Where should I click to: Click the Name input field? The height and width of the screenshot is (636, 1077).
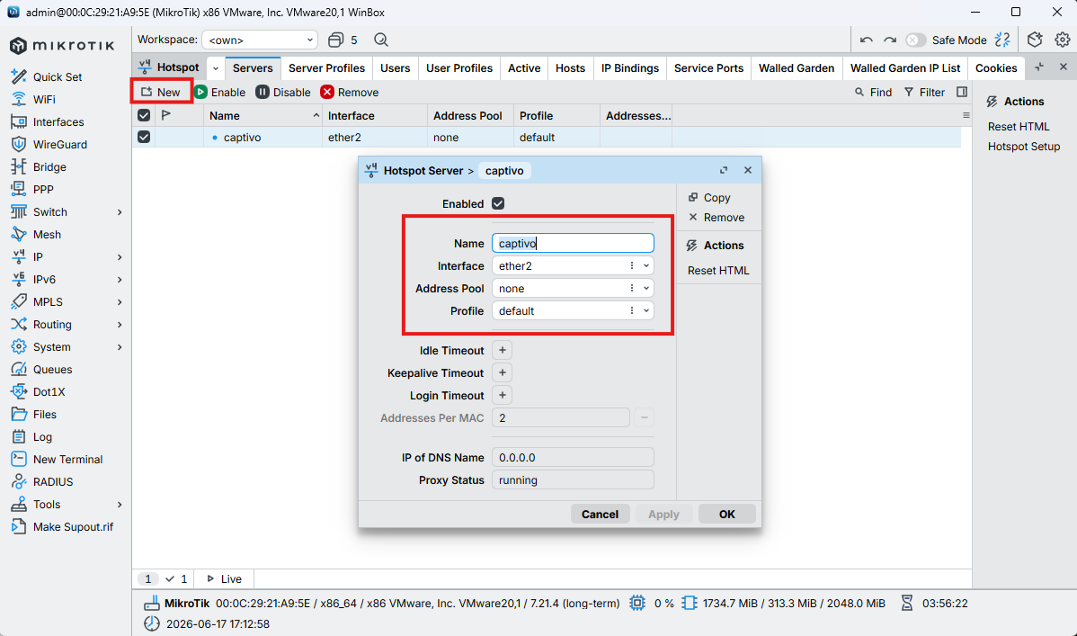coord(573,244)
